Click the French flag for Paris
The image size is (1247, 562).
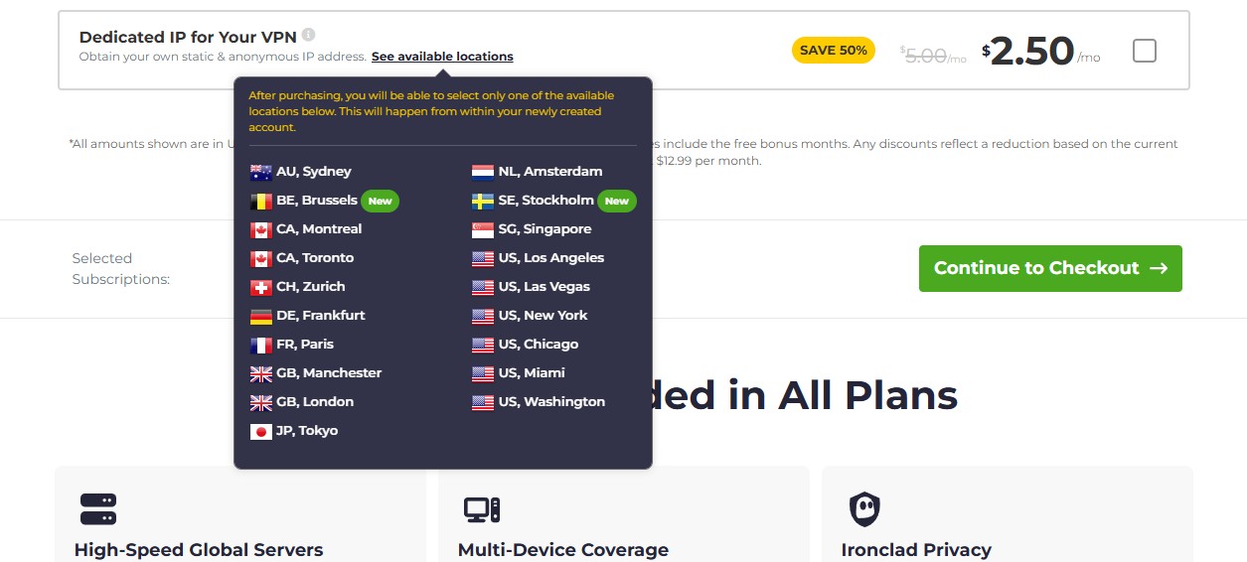261,345
